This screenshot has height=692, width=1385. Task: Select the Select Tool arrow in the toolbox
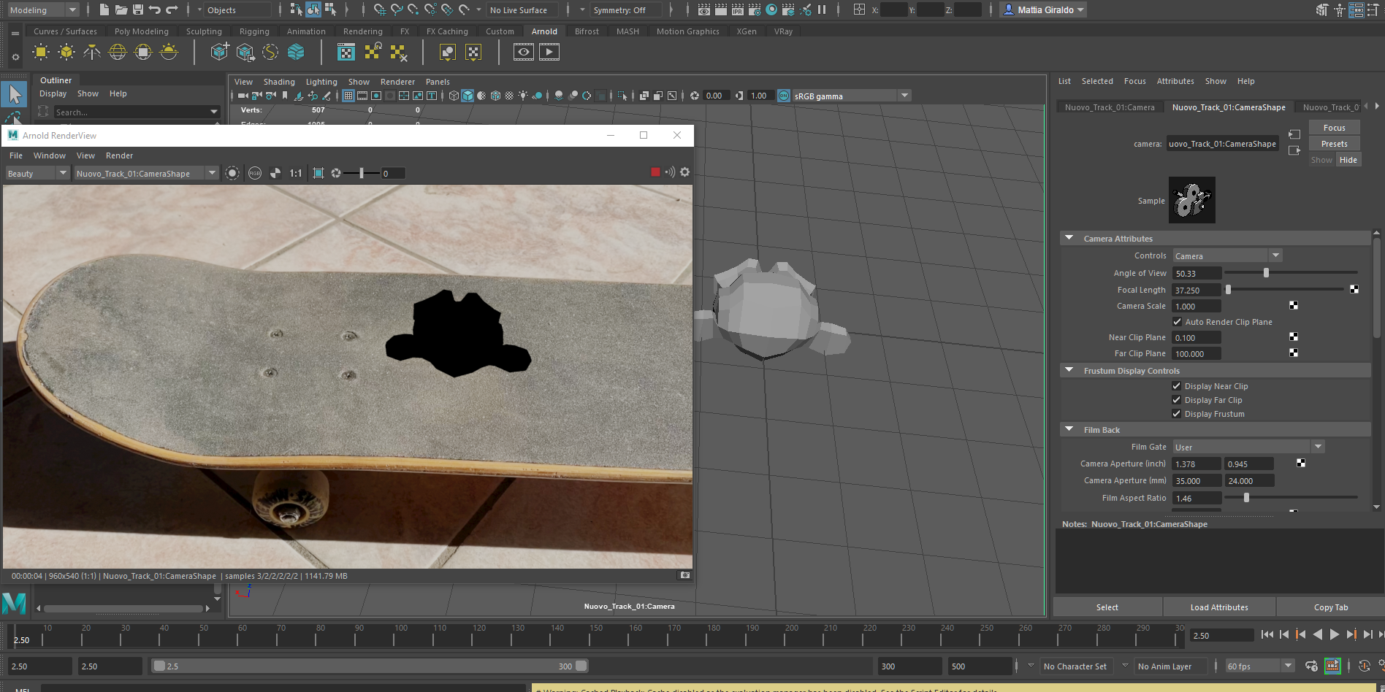pos(15,93)
